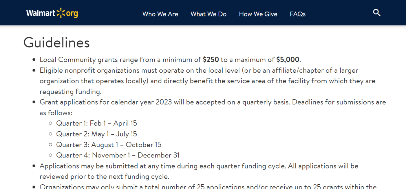Viewport: 406px width, 189px height.
Task: Open the search icon in the navigation bar
Action: 376,13
